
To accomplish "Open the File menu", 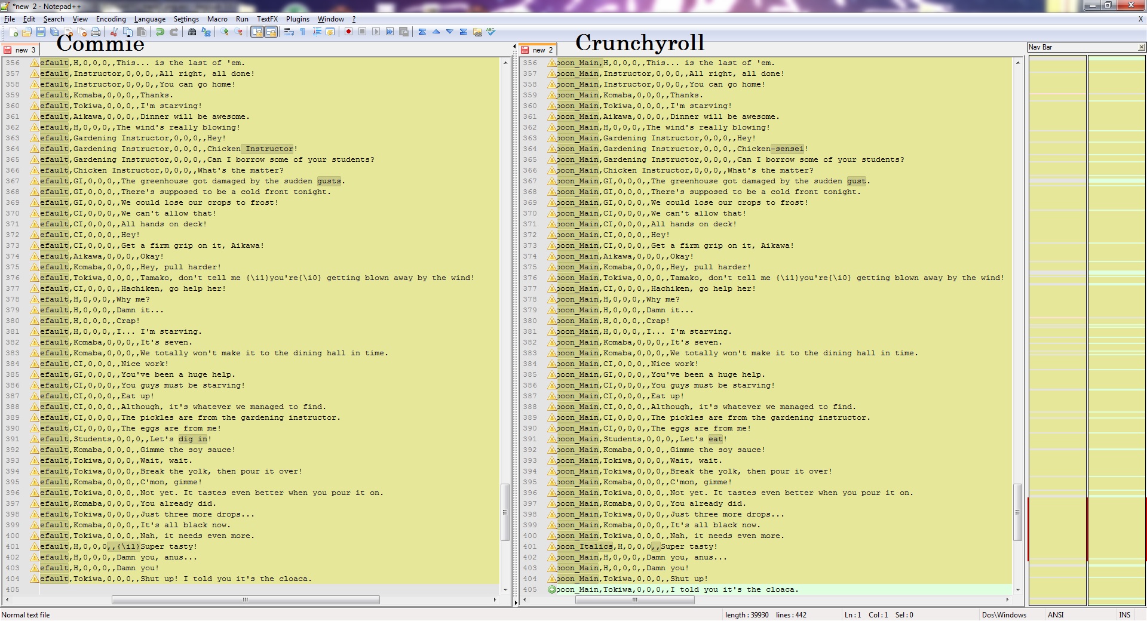I will coord(10,19).
